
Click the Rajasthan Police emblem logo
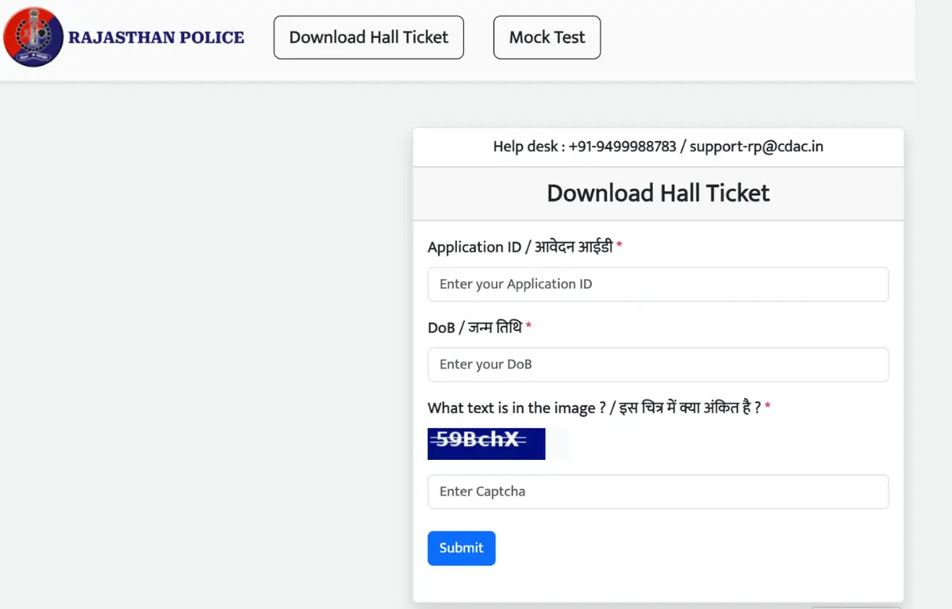click(33, 37)
